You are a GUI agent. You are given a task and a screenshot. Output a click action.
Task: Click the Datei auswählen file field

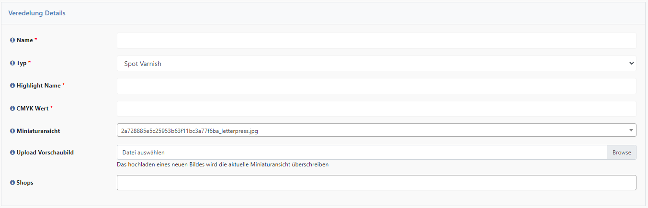362,153
